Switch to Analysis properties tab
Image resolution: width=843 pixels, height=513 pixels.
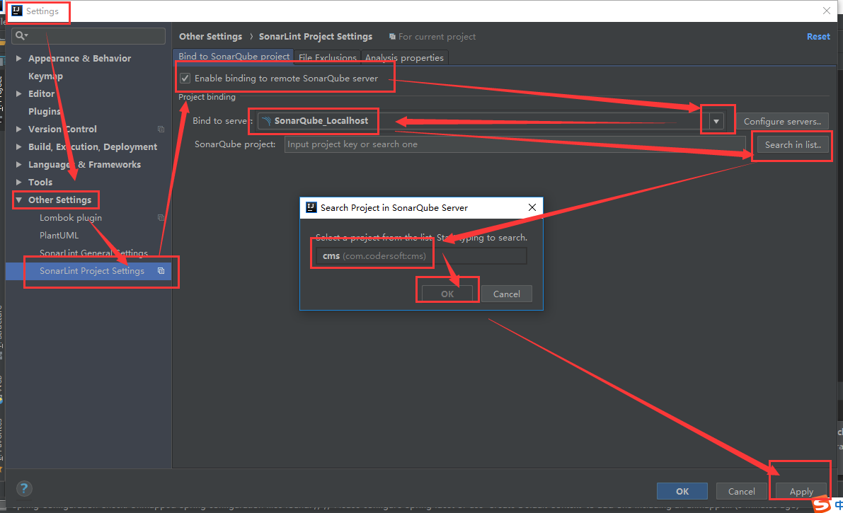coord(404,57)
